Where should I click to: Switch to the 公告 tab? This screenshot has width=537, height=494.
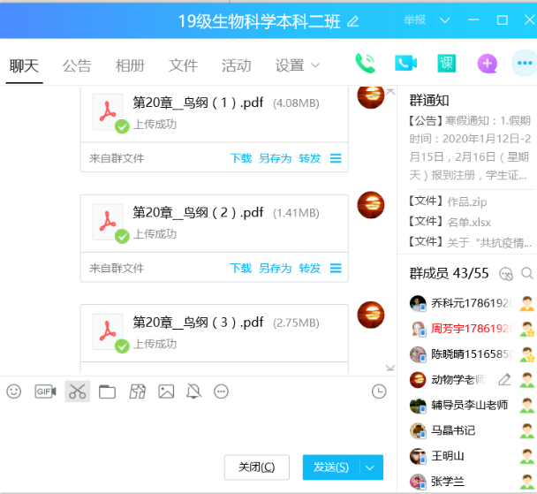[x=77, y=65]
